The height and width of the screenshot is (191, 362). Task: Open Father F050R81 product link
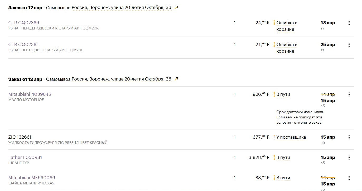pyautogui.click(x=25, y=157)
